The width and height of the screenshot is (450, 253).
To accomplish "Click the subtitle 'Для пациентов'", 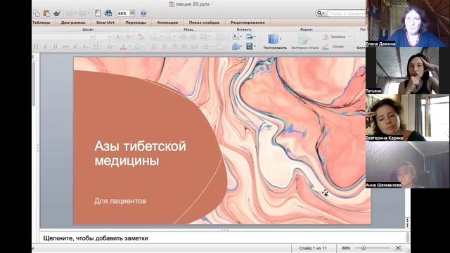I will (x=120, y=201).
